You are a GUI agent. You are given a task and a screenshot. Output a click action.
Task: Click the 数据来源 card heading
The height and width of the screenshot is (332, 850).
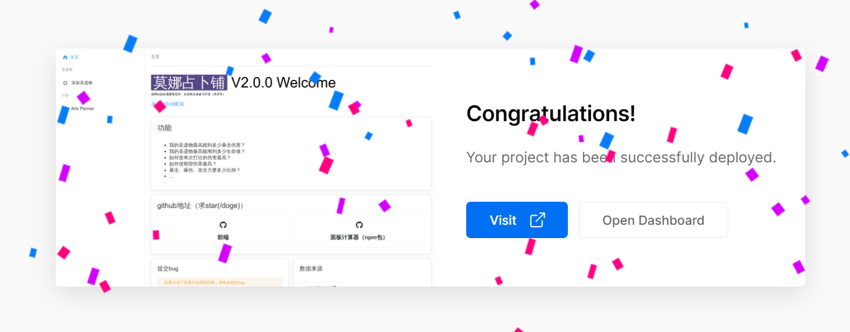point(311,268)
